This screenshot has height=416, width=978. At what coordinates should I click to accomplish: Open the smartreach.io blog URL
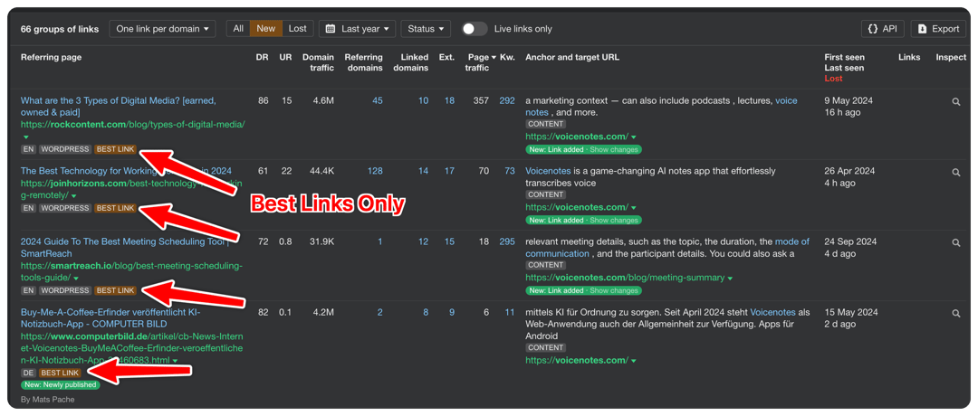pos(131,271)
